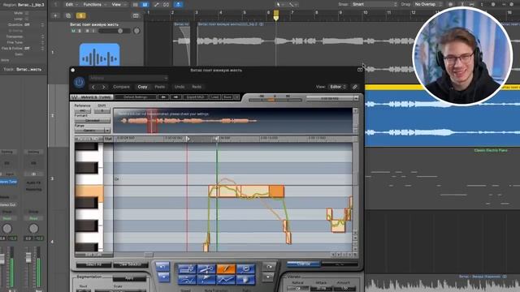Click the Clear Selection button
The image size is (520, 292).
(x=130, y=265)
